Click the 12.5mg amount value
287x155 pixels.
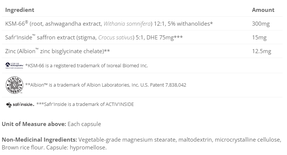[261, 51]
